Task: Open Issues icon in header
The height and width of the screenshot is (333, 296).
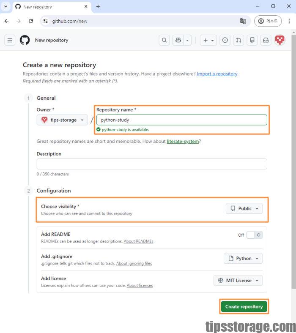Action: tap(225, 40)
